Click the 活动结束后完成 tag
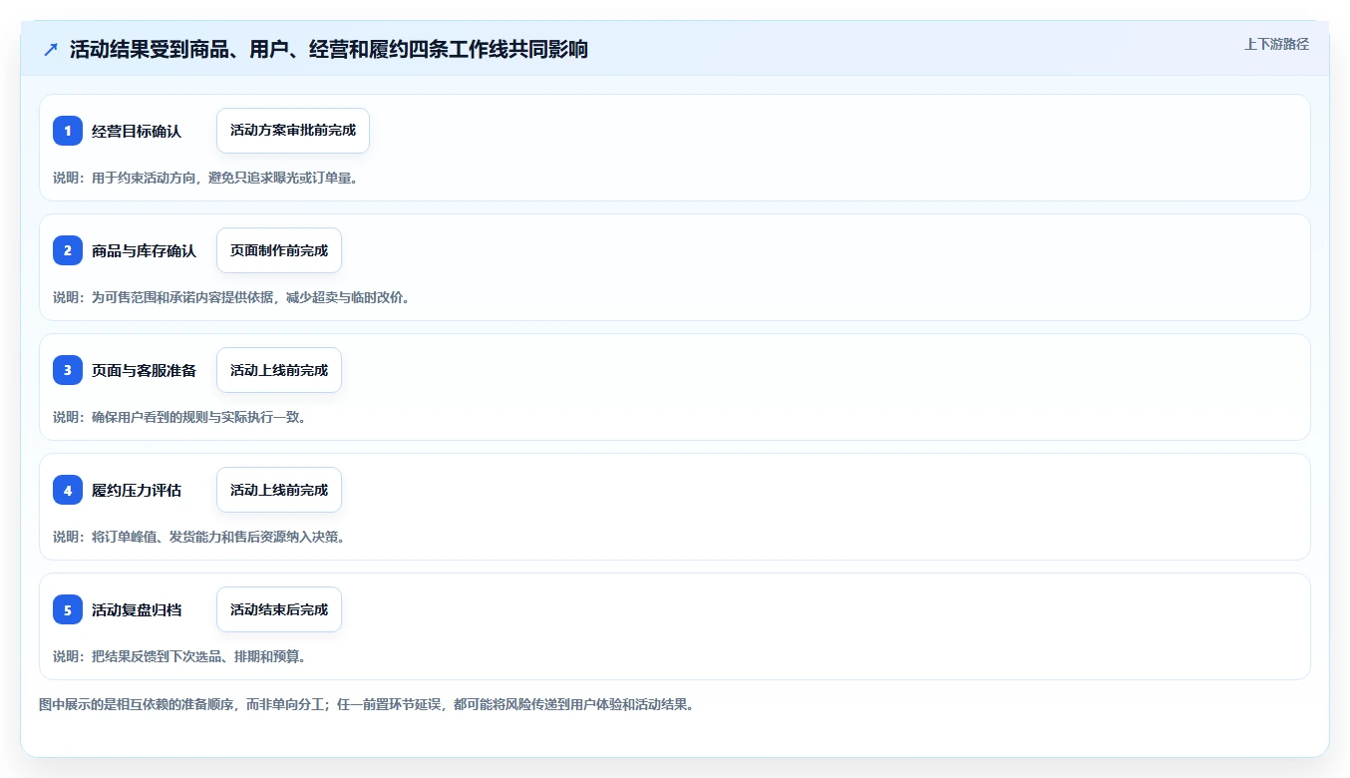The width and height of the screenshot is (1350, 778). coord(279,609)
